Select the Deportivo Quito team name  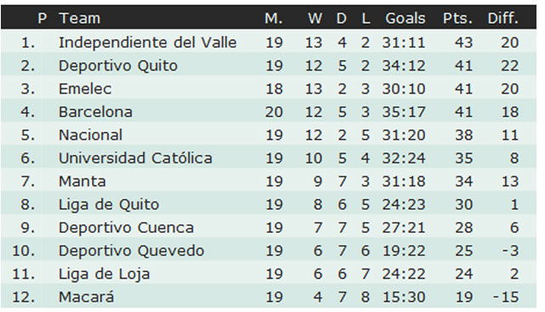pos(118,65)
